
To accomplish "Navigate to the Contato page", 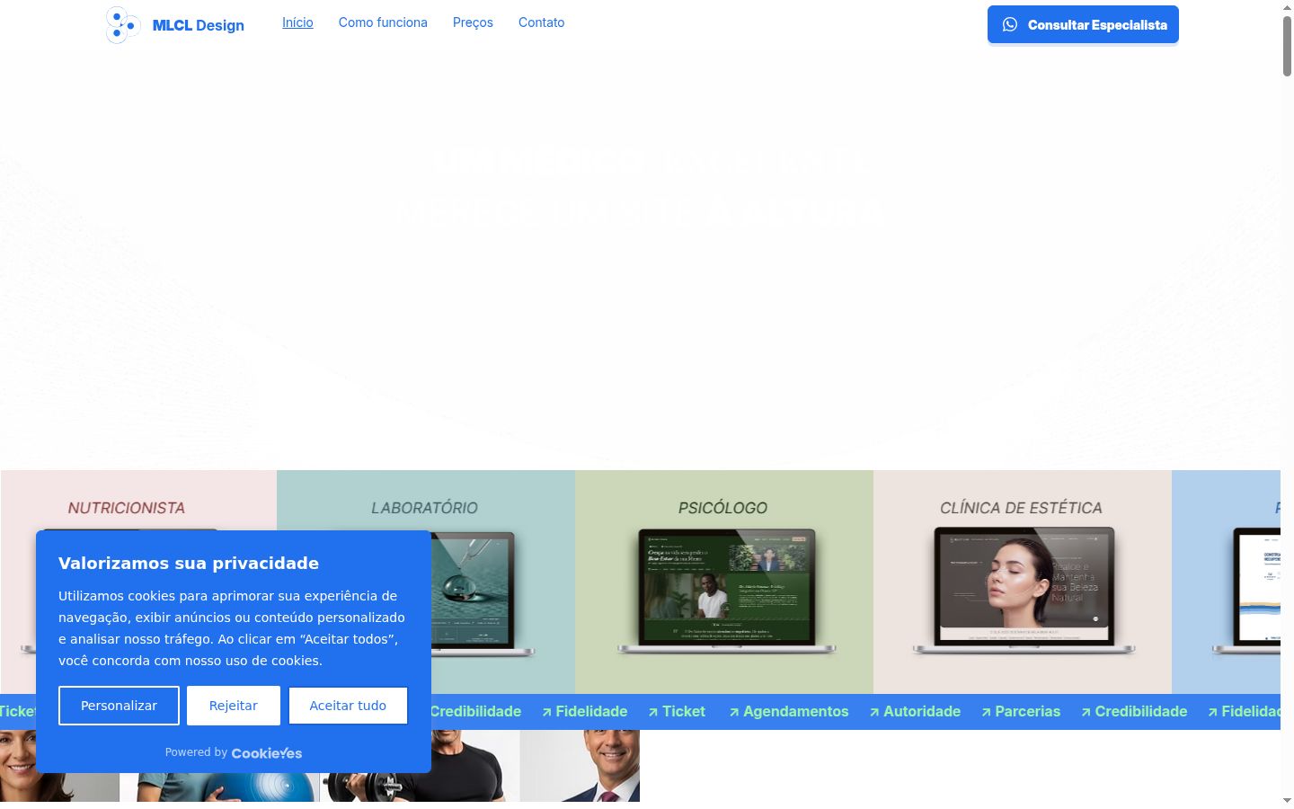I will click(541, 22).
